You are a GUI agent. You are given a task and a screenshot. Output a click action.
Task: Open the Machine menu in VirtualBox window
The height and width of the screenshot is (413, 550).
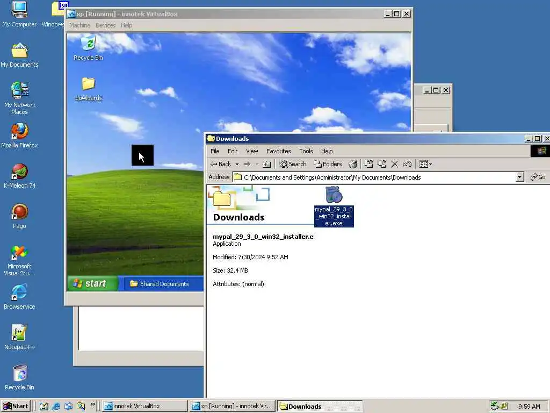79,25
